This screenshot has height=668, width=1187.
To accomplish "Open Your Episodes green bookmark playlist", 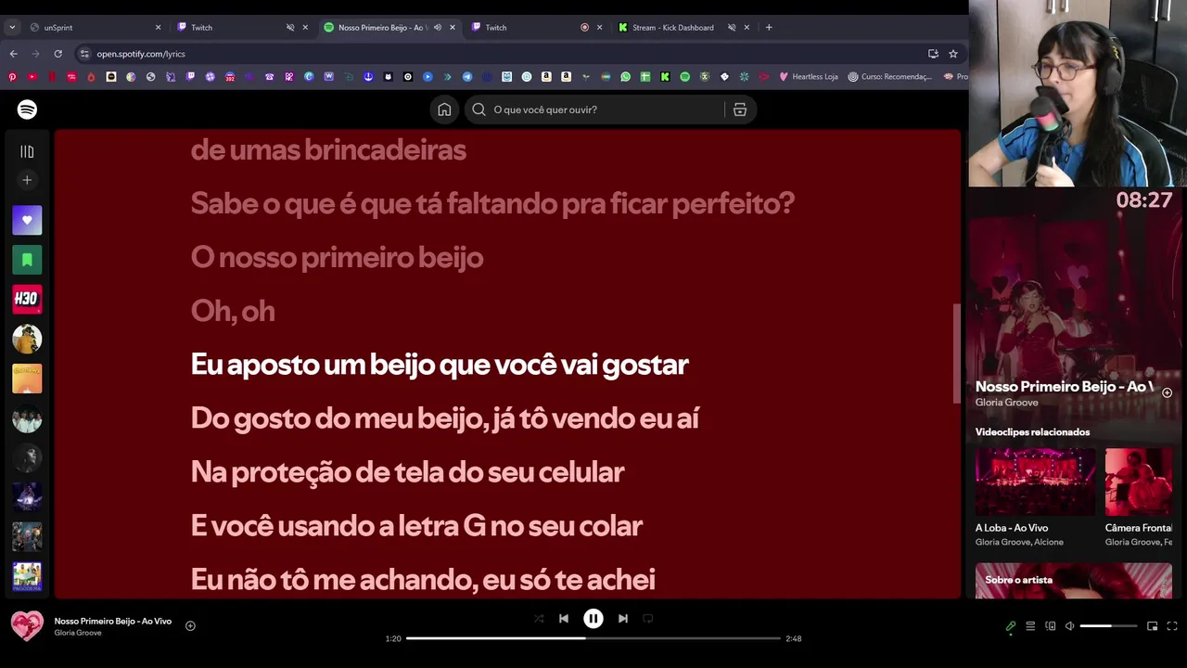I will click(27, 260).
